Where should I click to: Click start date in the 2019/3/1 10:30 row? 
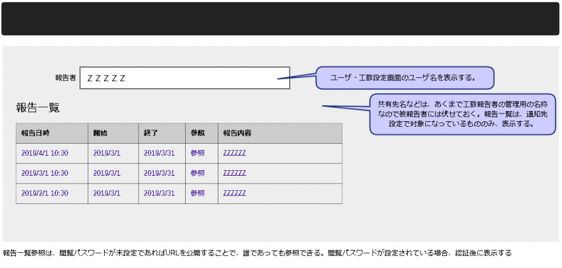107,173
